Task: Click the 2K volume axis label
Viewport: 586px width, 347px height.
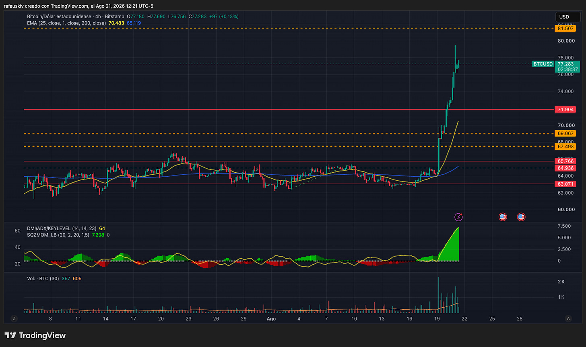Action: pos(561,282)
